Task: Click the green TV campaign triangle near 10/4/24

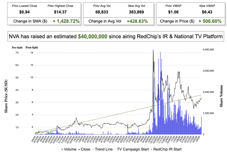Action: (x=50, y=132)
